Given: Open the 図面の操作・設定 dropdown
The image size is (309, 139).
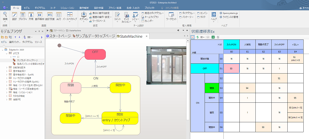Looking at the screenshot, I should (x=101, y=17).
